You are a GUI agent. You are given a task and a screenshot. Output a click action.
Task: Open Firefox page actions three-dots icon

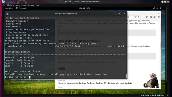point(132,17)
